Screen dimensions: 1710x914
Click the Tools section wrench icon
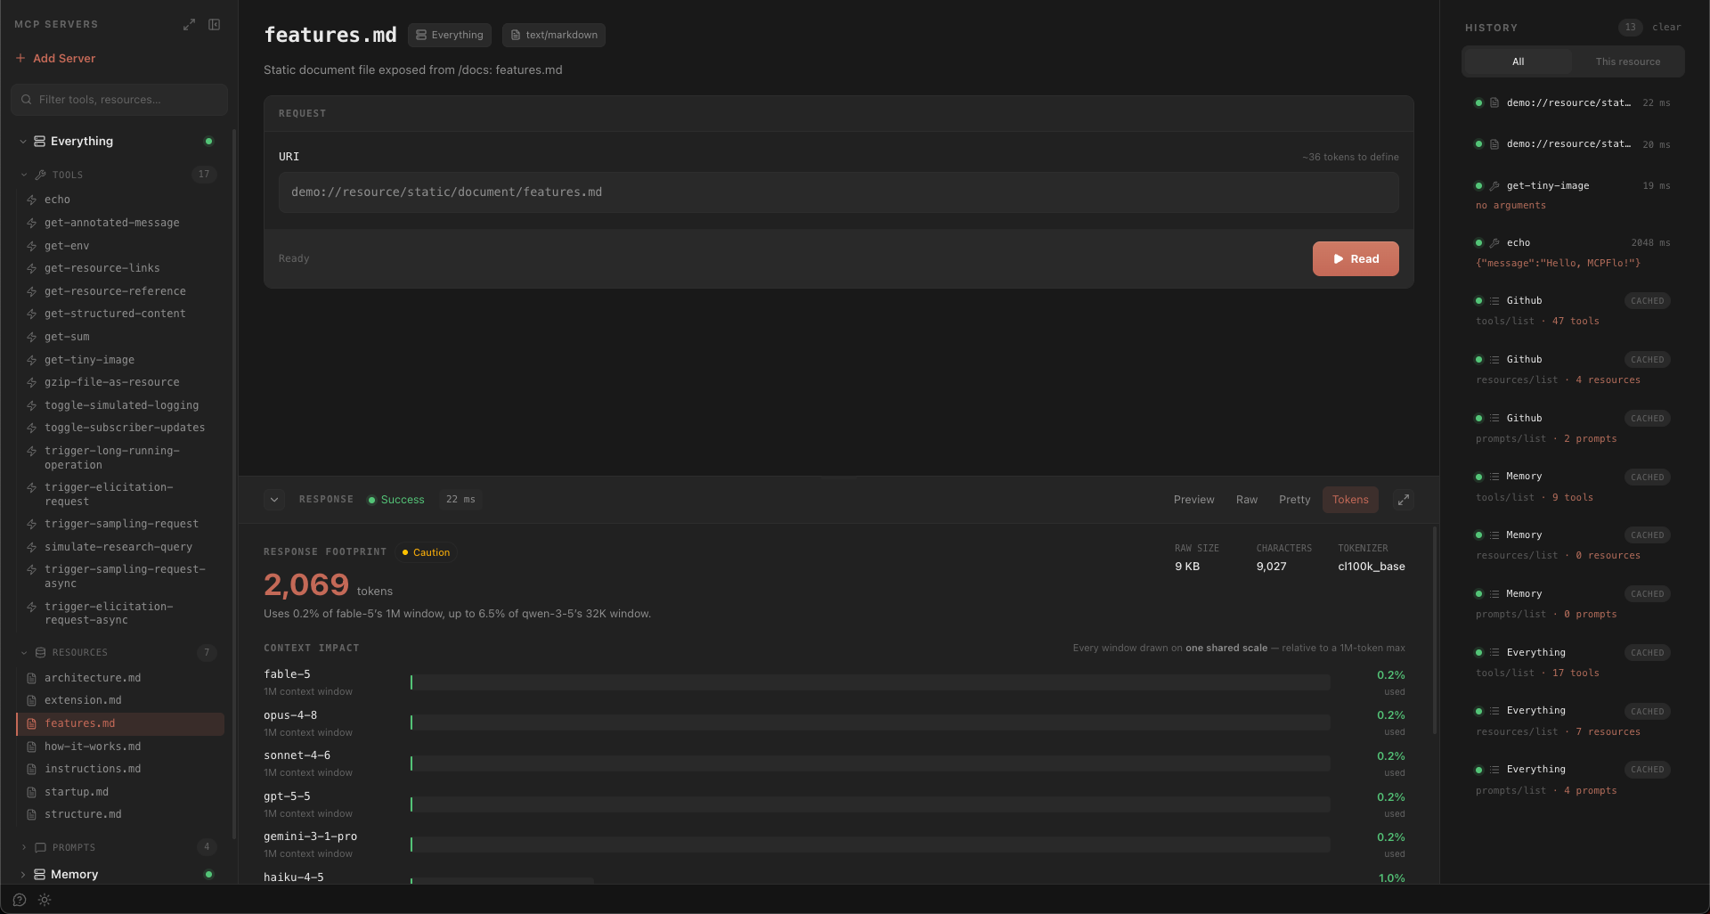[x=40, y=175]
